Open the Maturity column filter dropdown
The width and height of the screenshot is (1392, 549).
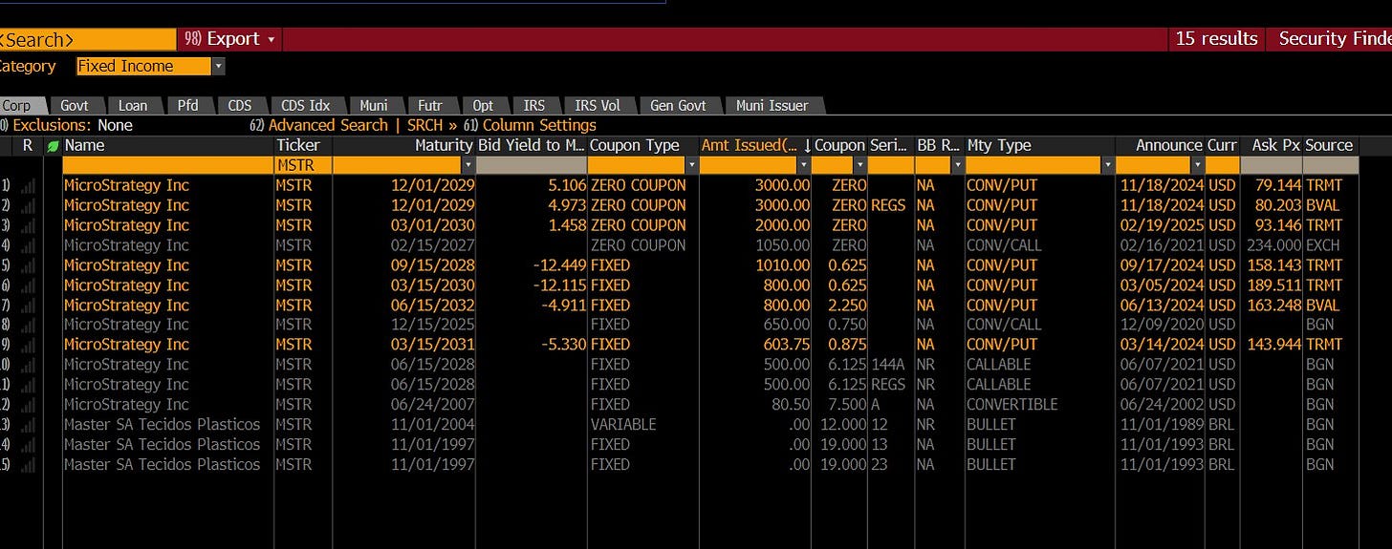(x=468, y=165)
